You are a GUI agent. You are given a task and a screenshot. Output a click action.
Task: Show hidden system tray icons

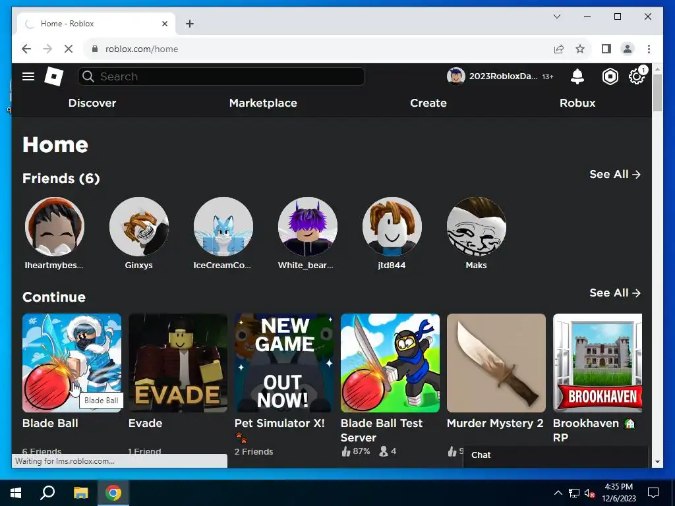[558, 493]
